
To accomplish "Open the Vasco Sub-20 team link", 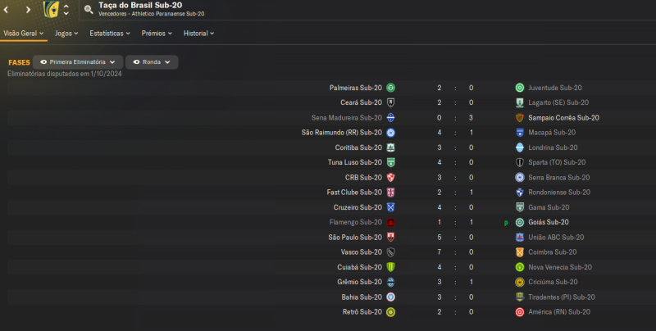I will click(x=364, y=252).
